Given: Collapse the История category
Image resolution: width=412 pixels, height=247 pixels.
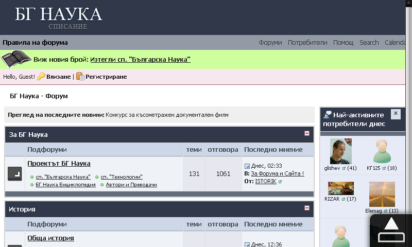Looking at the screenshot, I should (x=307, y=208).
